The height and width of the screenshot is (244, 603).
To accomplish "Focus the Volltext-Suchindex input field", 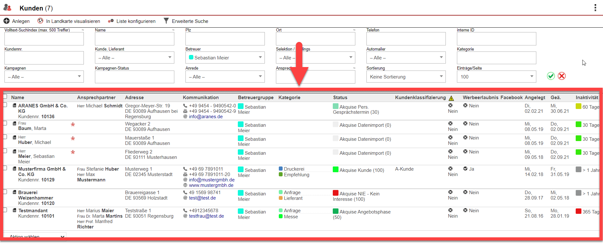I will point(44,39).
